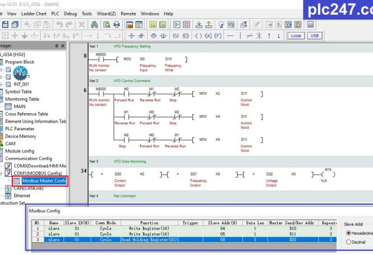Collapse the COM1(MODBUS Config) tree node
Screen dimensions: 373x255
click(x=1, y=173)
